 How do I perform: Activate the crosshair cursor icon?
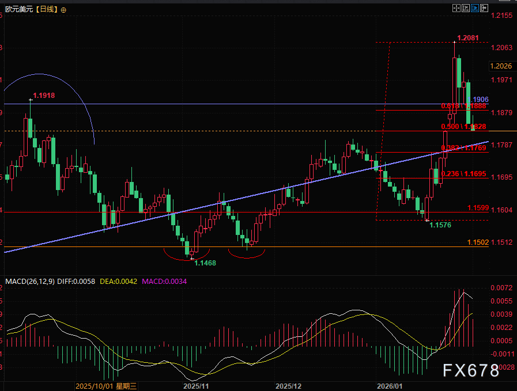point(456,8)
